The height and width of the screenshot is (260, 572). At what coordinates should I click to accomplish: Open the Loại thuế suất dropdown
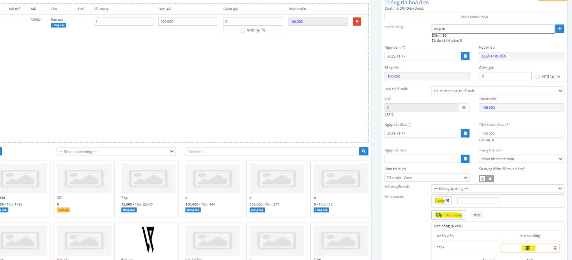[497, 91]
